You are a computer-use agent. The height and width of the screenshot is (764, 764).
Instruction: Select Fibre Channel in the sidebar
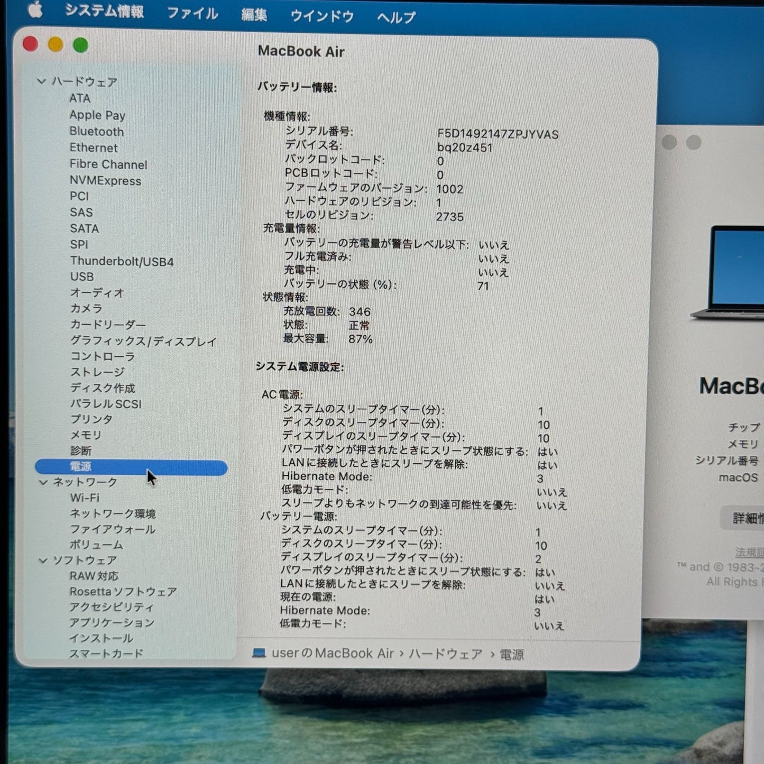click(x=108, y=164)
